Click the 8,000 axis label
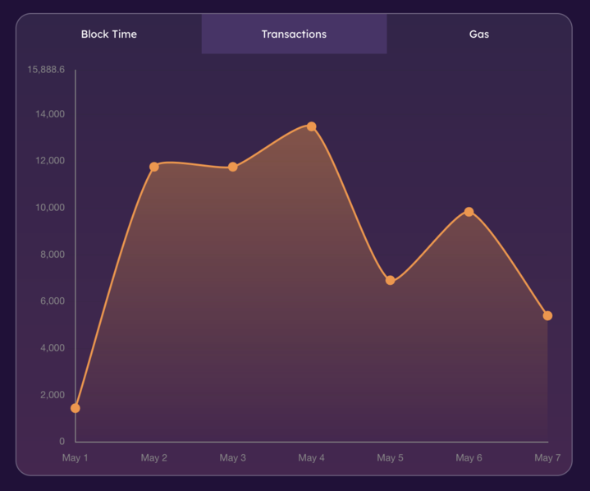The image size is (590, 491). [53, 255]
